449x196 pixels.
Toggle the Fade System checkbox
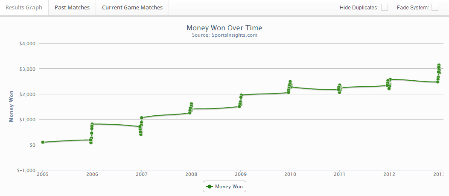[435, 7]
